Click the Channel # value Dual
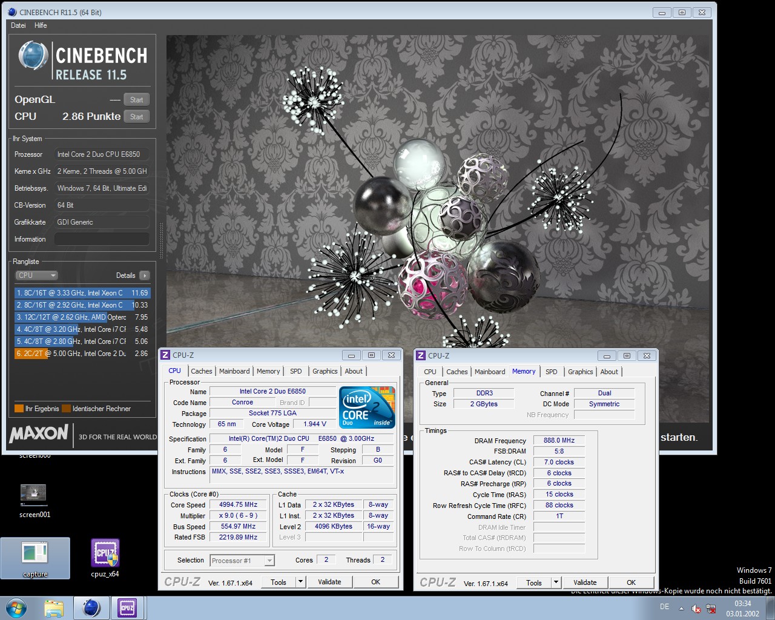This screenshot has height=620, width=775. coord(604,394)
